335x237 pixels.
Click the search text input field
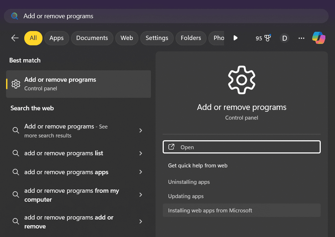(166, 16)
